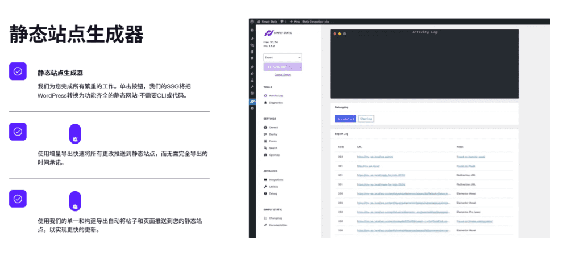Open the Simply Static site home link
This screenshot has height=274, width=582.
(267, 22)
